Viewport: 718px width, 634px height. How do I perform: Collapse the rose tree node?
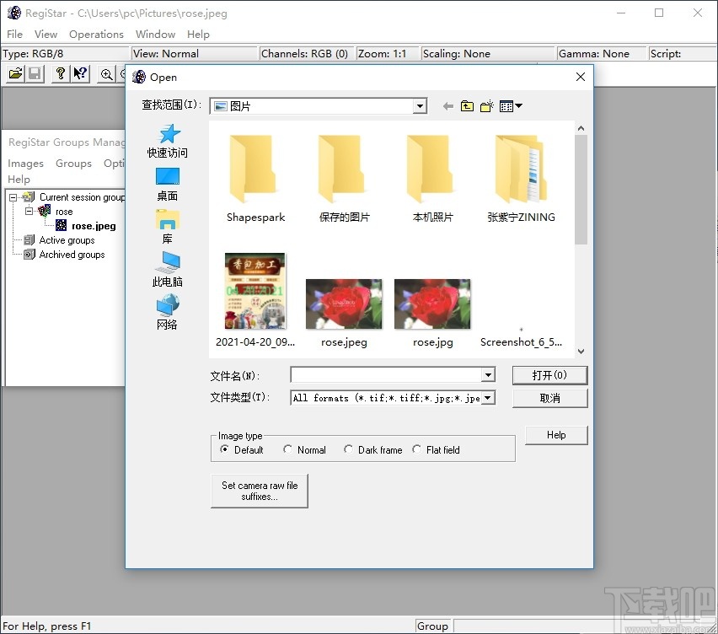(29, 211)
